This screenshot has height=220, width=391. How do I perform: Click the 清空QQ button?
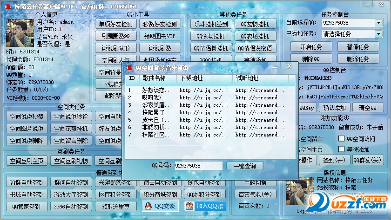(x=368, y=108)
